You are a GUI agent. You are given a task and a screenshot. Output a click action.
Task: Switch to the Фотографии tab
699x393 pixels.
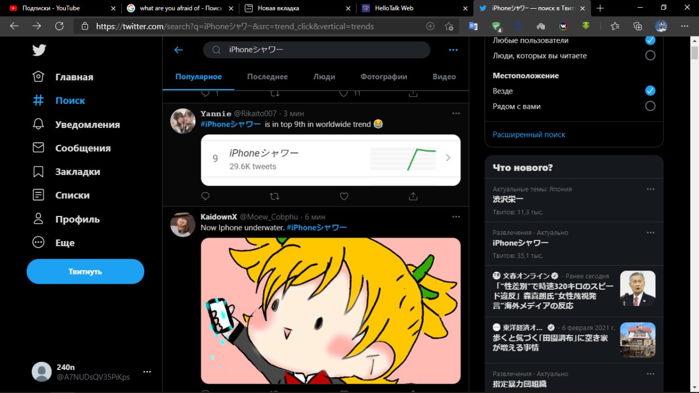(384, 77)
